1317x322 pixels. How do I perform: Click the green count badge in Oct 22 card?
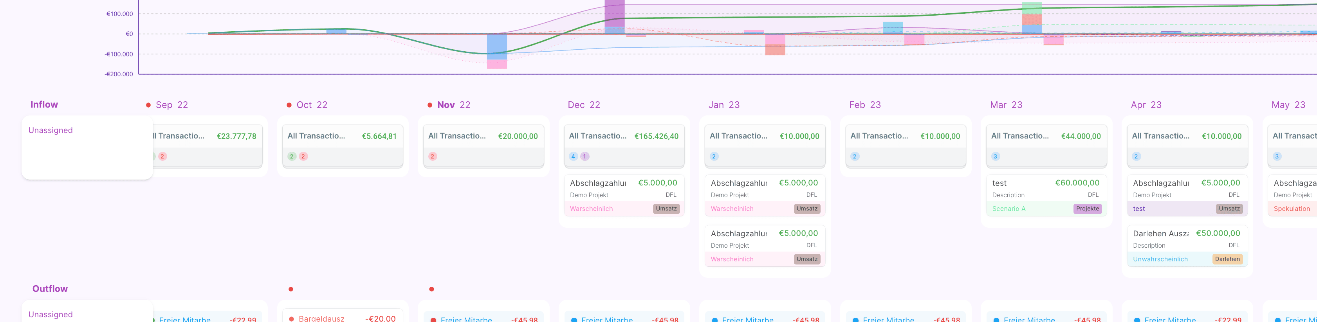pyautogui.click(x=291, y=157)
